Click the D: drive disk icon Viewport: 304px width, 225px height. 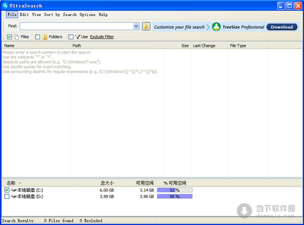(14, 196)
